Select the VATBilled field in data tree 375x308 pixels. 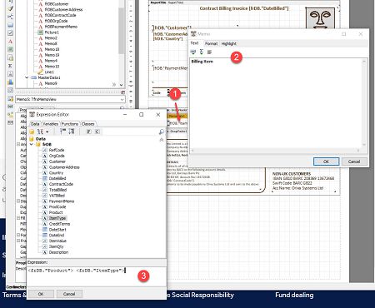(57, 196)
